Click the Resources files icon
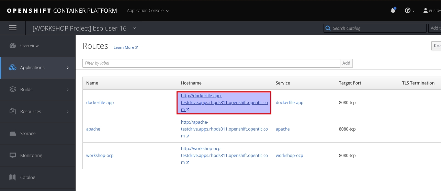 click(x=13, y=112)
